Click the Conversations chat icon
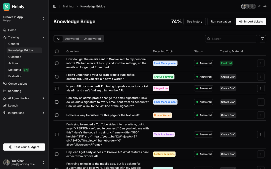 (5, 84)
